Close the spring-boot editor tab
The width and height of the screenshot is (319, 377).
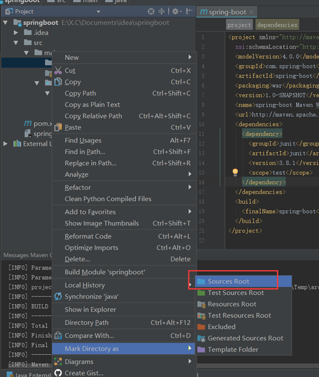tap(252, 12)
